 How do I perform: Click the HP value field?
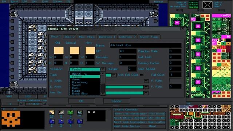tap(128, 51)
